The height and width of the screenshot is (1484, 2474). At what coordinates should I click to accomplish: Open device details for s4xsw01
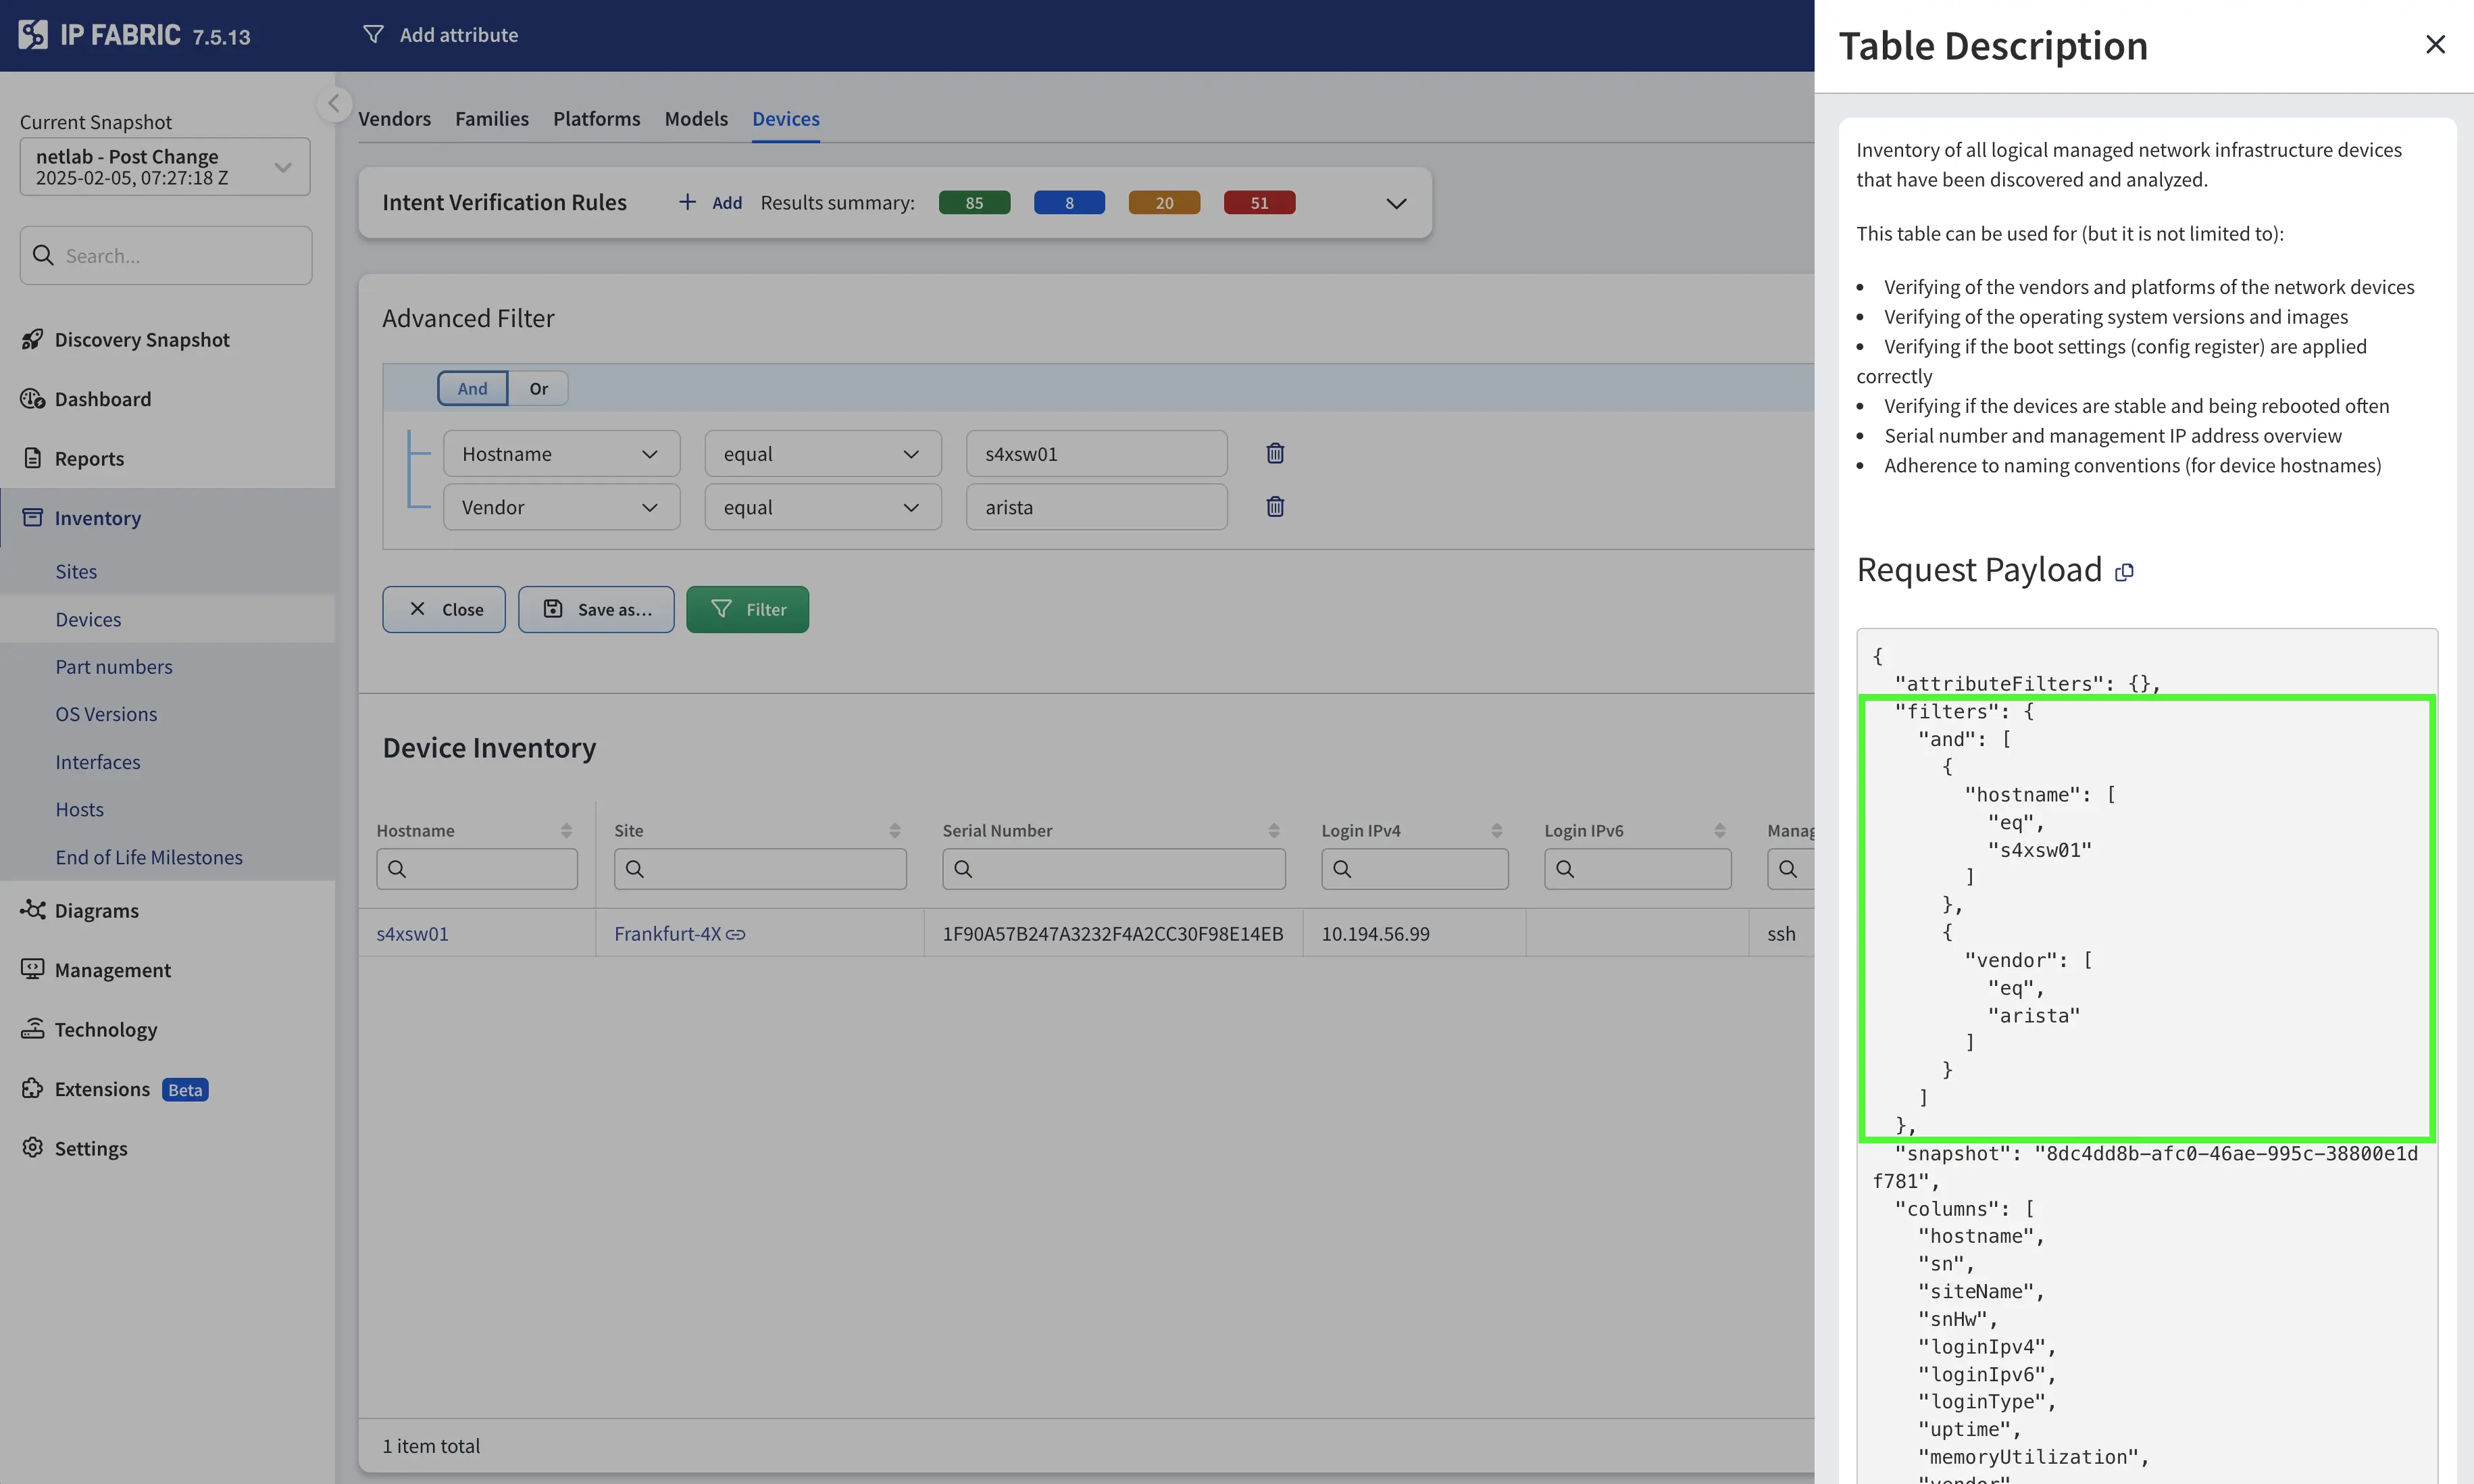pos(413,933)
